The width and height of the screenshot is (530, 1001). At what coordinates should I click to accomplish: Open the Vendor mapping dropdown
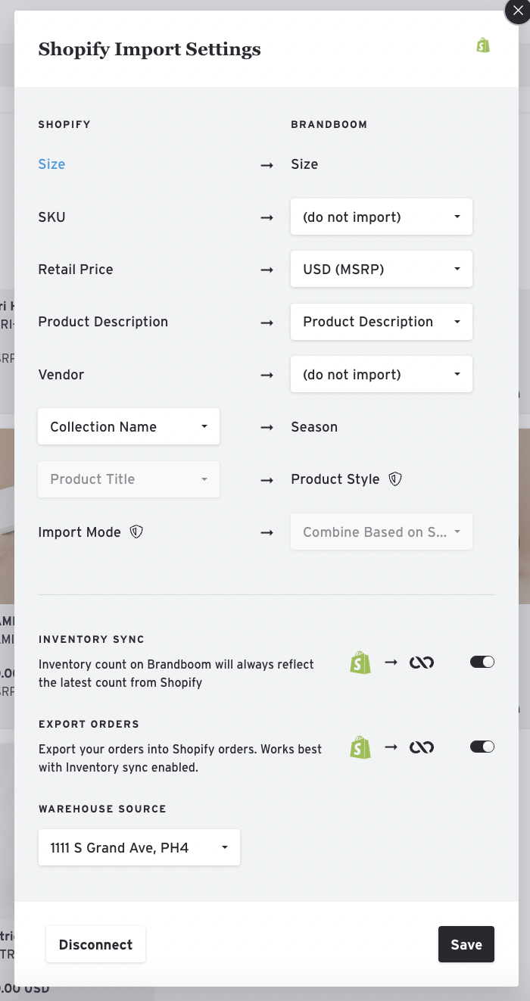[381, 374]
